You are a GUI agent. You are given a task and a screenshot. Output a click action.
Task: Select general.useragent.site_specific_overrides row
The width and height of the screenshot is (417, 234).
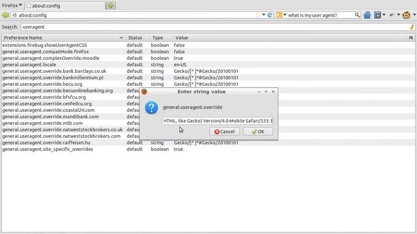tap(208, 149)
